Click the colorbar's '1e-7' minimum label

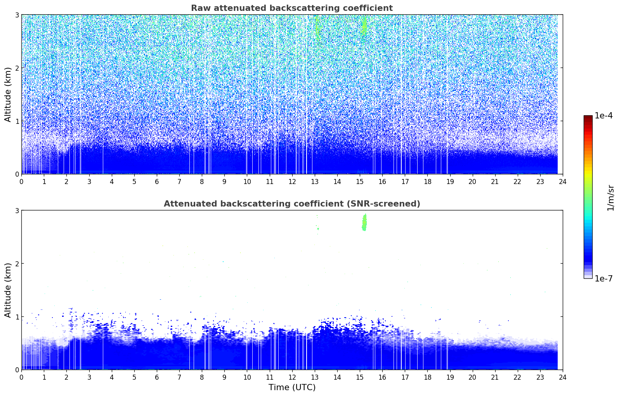tap(603, 278)
